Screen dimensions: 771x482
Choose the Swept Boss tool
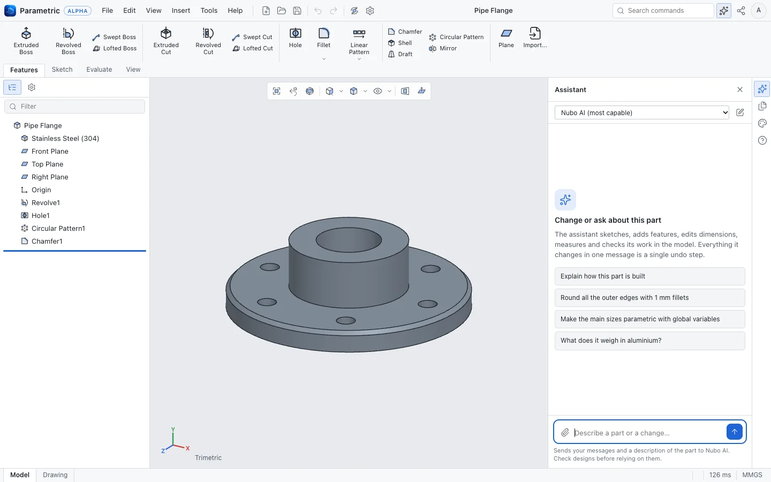115,37
